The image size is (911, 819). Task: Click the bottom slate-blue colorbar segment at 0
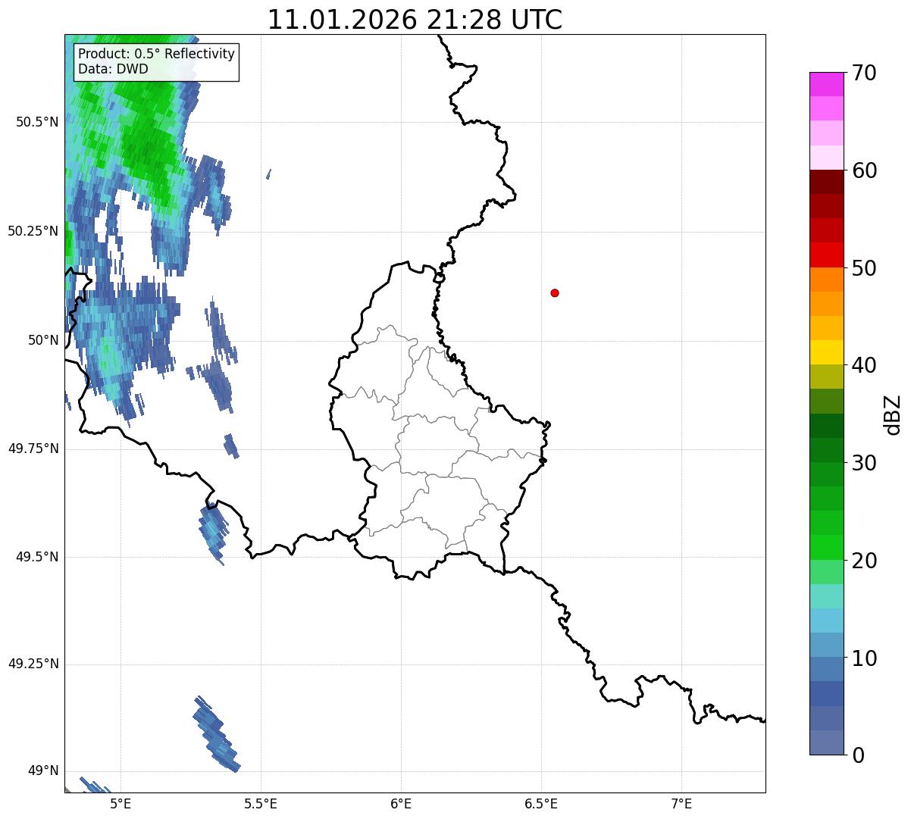click(826, 742)
